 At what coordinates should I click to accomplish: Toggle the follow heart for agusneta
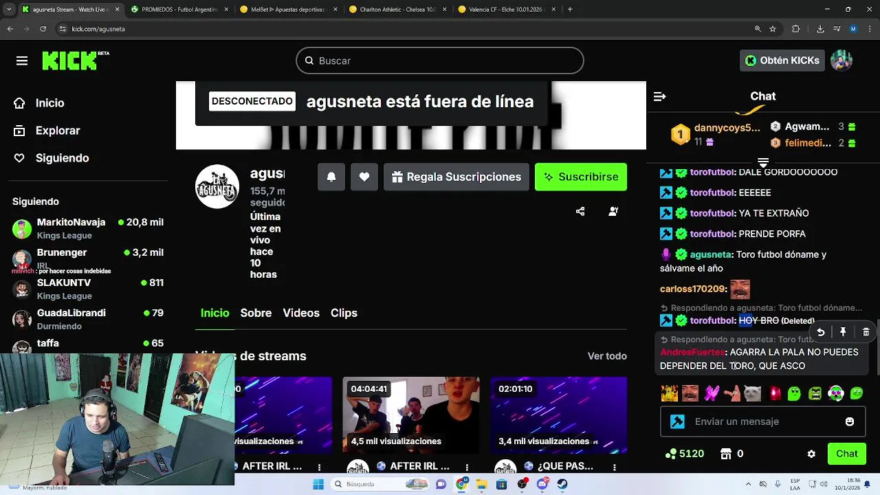[364, 177]
